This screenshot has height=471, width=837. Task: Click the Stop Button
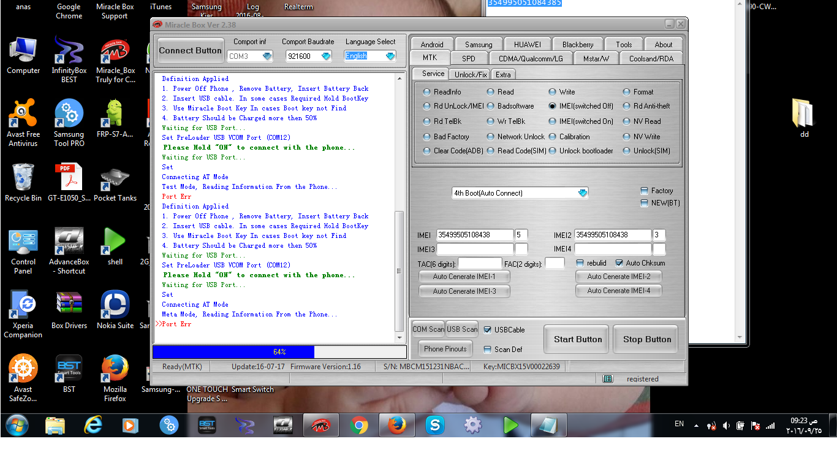point(647,339)
